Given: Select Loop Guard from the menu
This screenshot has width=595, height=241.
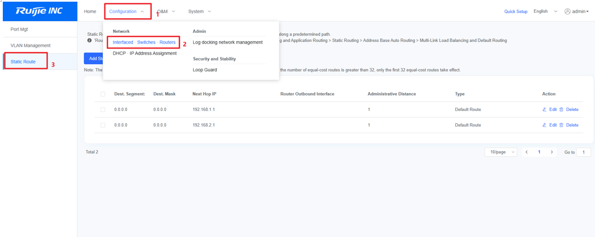Looking at the screenshot, I should 205,70.
